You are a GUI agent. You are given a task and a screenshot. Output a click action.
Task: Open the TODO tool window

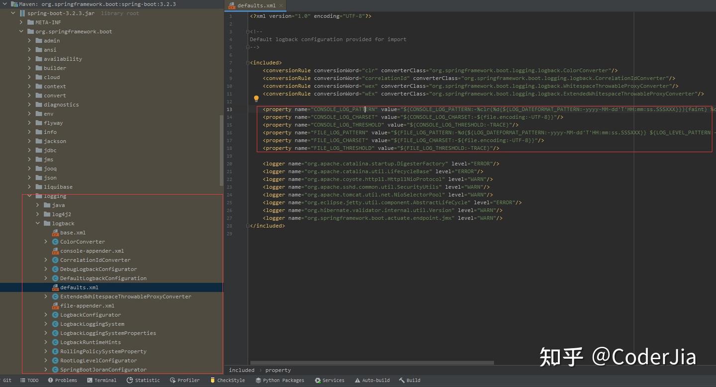click(x=29, y=381)
